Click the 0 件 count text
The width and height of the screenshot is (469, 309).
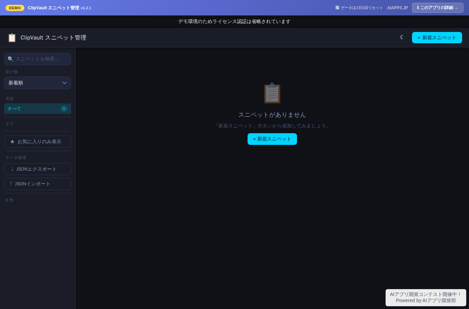click(10, 200)
